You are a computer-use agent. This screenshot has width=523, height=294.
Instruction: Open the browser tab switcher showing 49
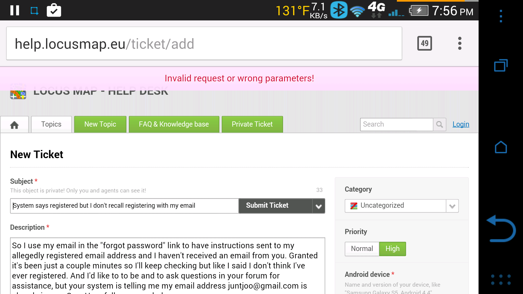click(424, 43)
